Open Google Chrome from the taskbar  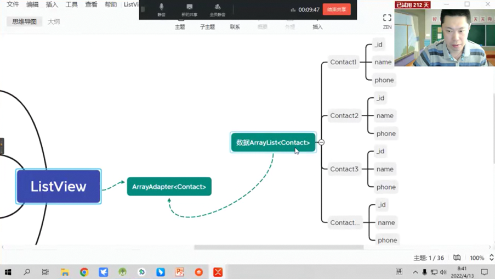click(x=84, y=272)
